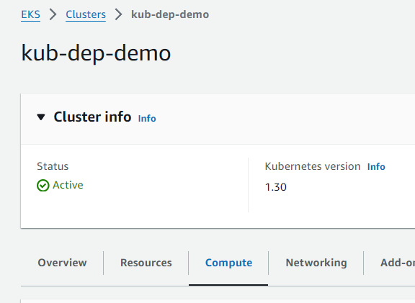This screenshot has width=415, height=303.
Task: Click the Cluster info heading text
Action: click(92, 117)
